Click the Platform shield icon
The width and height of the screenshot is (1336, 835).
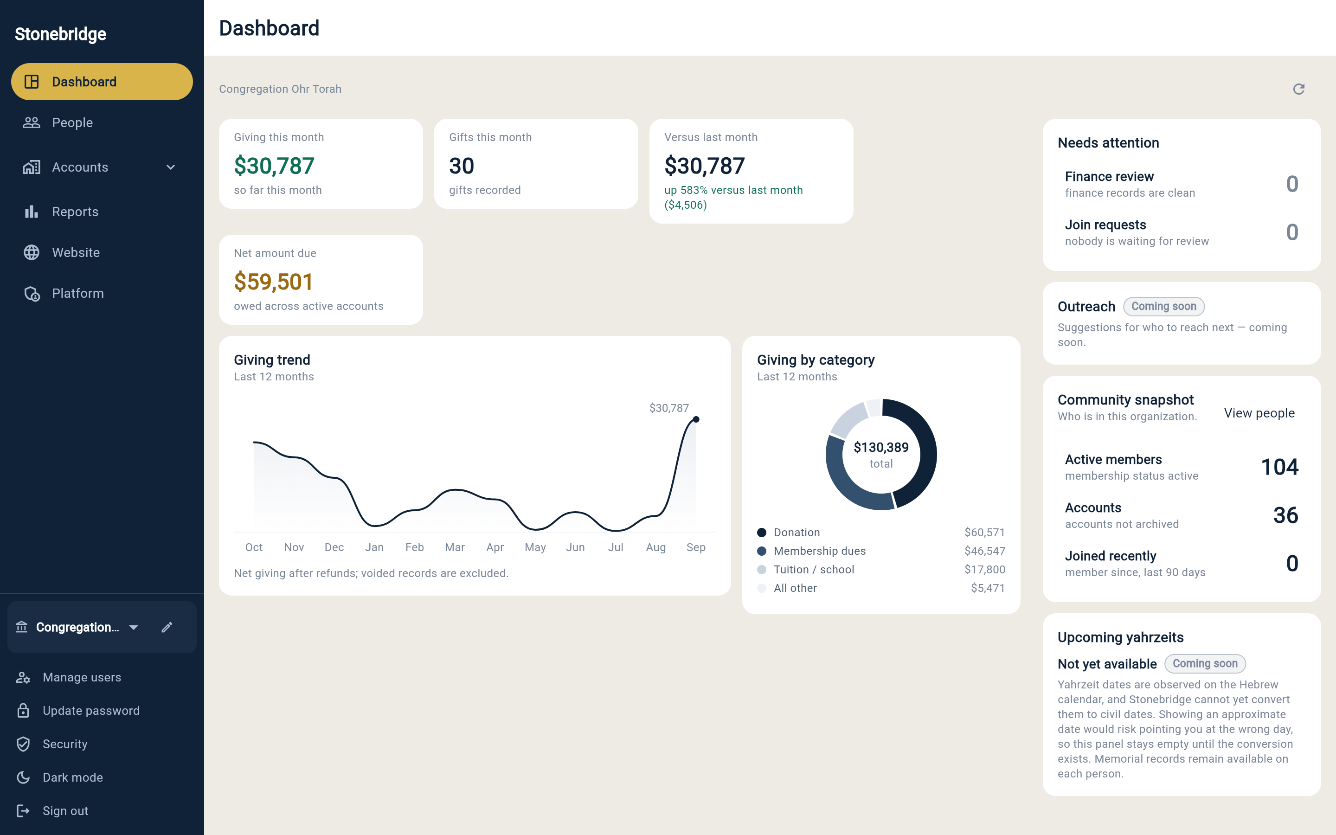(32, 293)
